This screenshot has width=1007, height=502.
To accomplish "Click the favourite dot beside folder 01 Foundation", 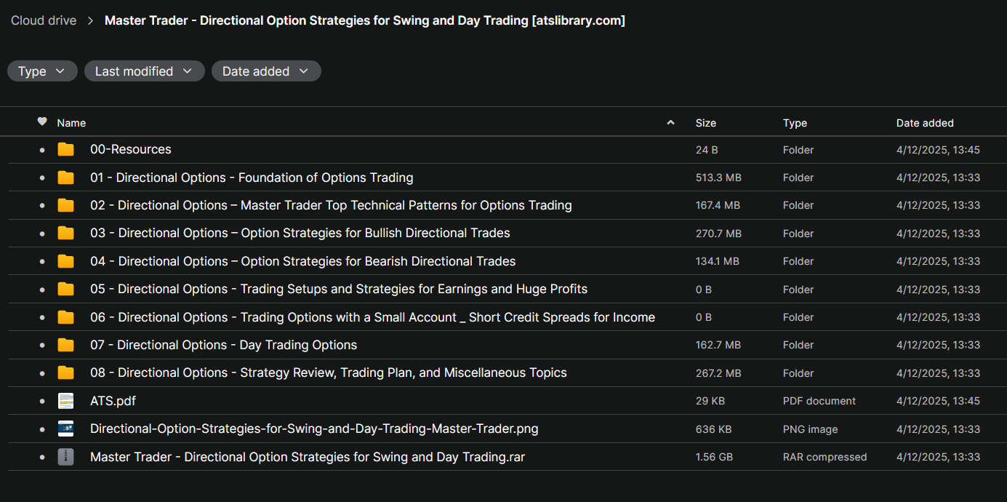I will pyautogui.click(x=42, y=178).
